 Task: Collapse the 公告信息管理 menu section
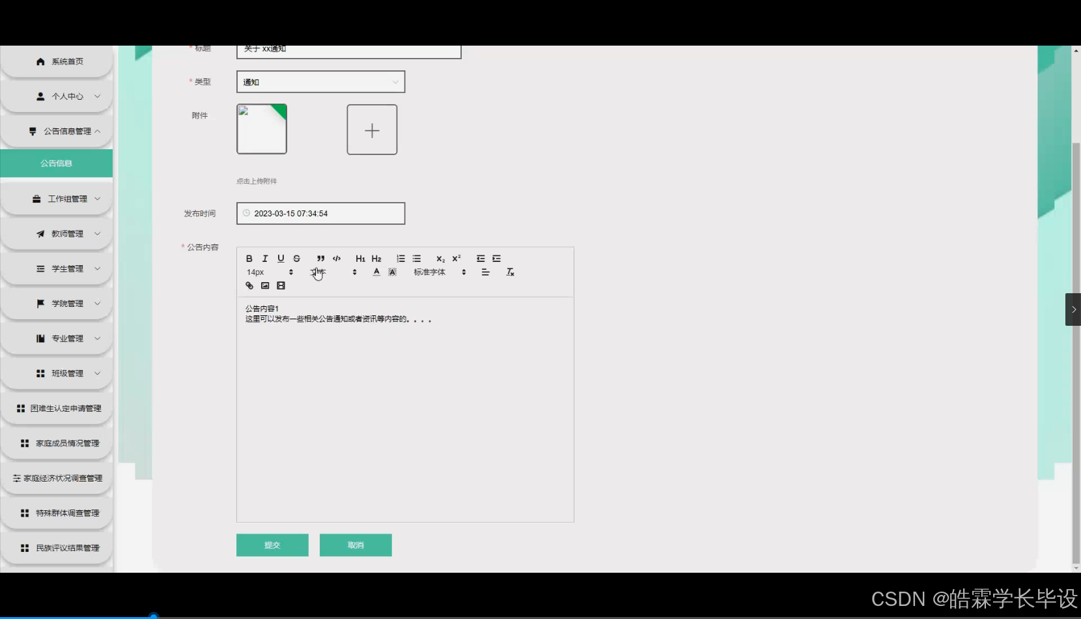(x=57, y=131)
